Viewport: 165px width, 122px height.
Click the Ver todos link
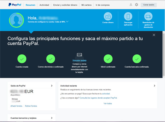click(x=108, y=104)
